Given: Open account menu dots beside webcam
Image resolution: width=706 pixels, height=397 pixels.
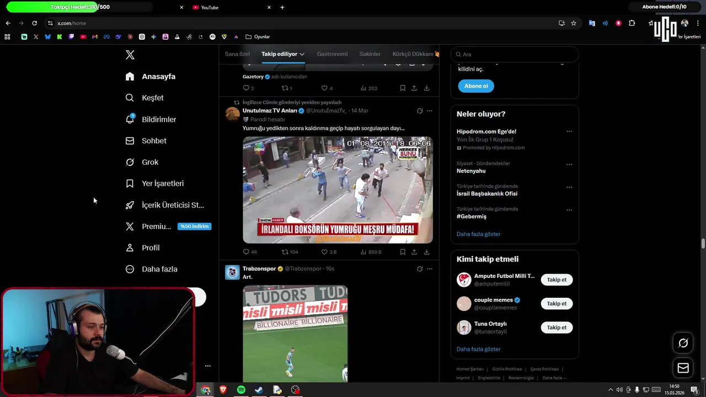Looking at the screenshot, I should pyautogui.click(x=207, y=366).
